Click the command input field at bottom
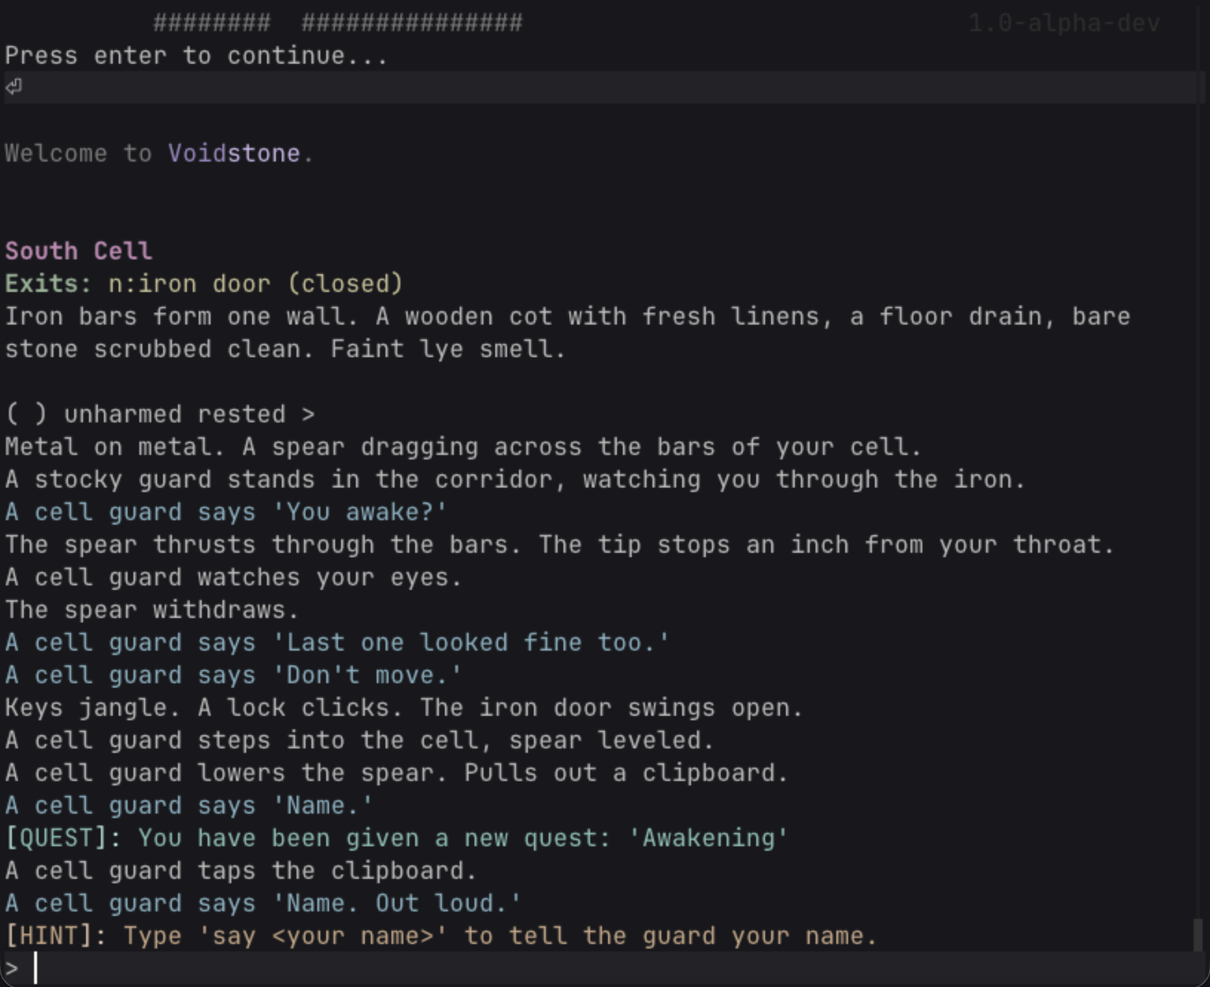 593,968
